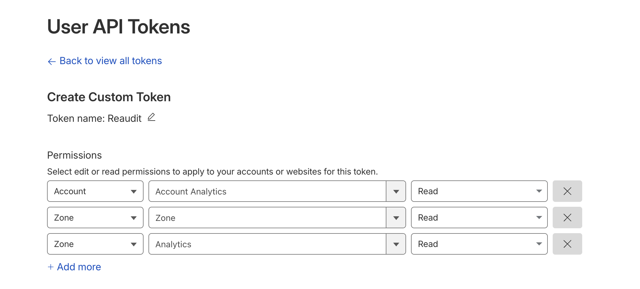This screenshot has width=640, height=289.
Task: Click the token name text Reaudit
Action: point(124,118)
